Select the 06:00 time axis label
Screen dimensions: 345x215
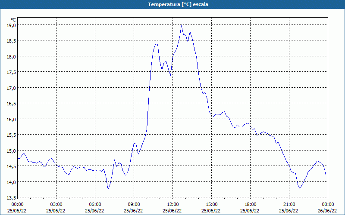[x=95, y=205]
